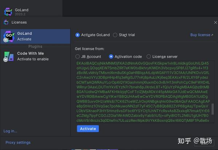Open the Buy license link

[x=200, y=35]
